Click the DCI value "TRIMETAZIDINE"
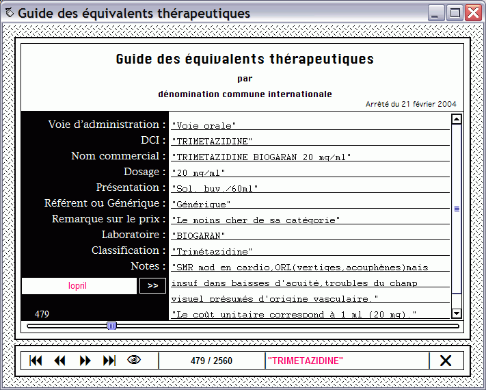This screenshot has height=390, width=486. coord(310,141)
